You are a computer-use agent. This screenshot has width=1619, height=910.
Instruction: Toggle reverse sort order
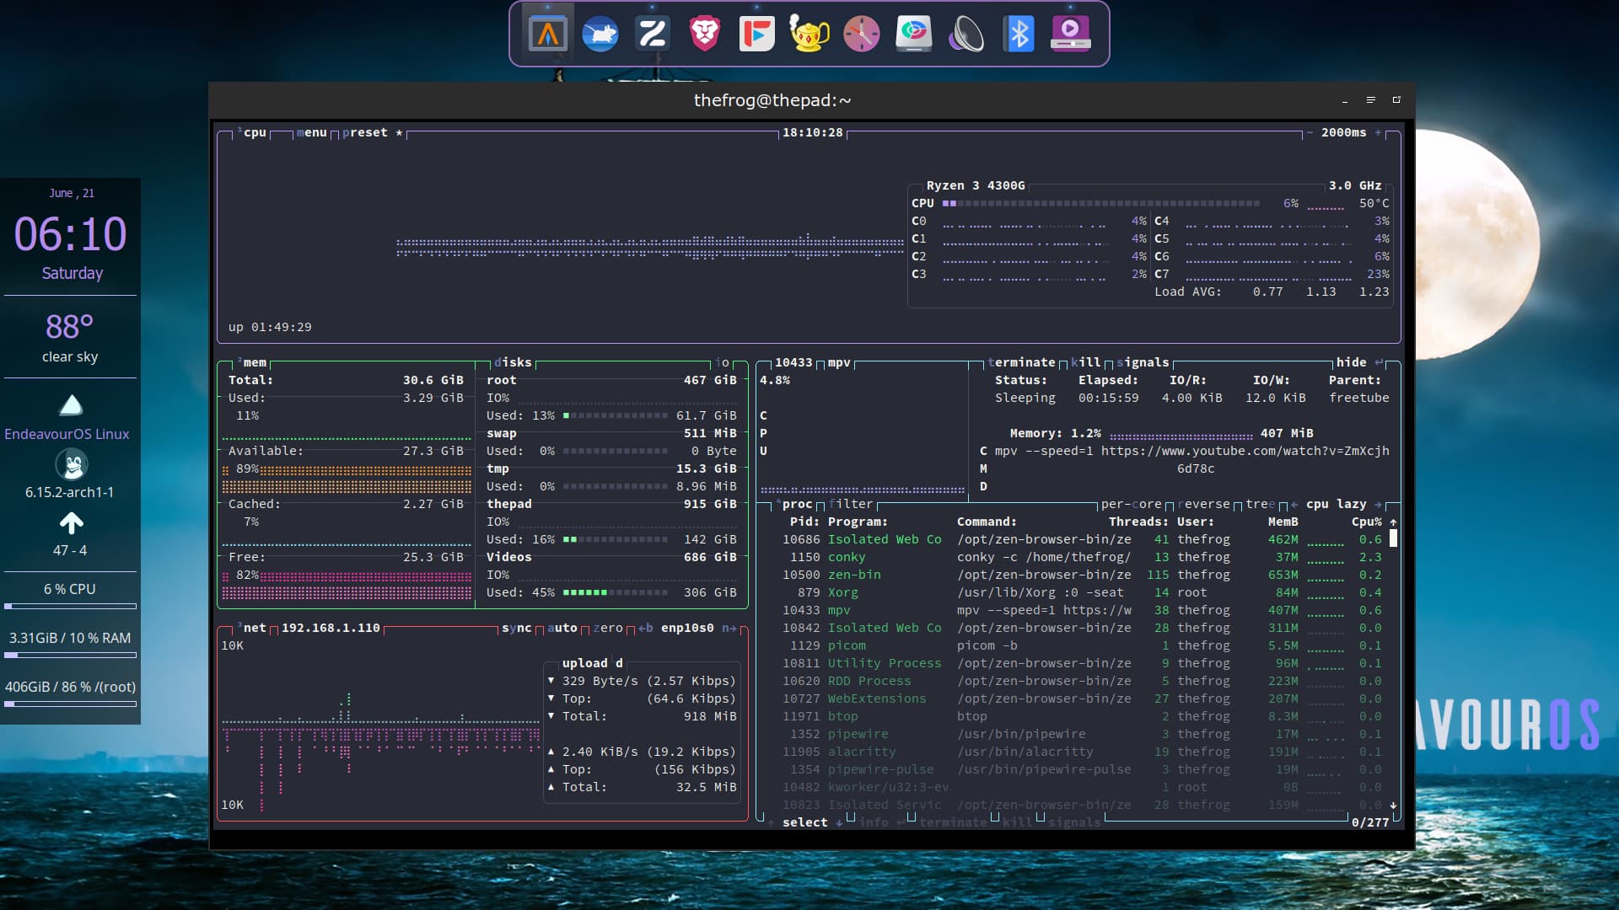(x=1204, y=504)
